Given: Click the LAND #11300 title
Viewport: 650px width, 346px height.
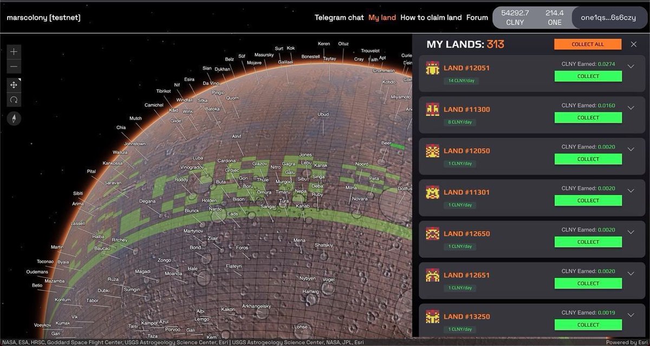Looking at the screenshot, I should 466,109.
